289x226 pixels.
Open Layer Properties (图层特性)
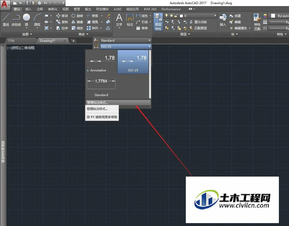point(158,22)
